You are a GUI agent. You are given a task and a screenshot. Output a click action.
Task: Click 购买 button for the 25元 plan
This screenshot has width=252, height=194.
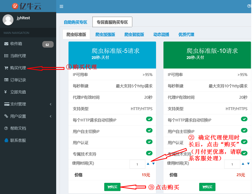[x=207, y=187]
